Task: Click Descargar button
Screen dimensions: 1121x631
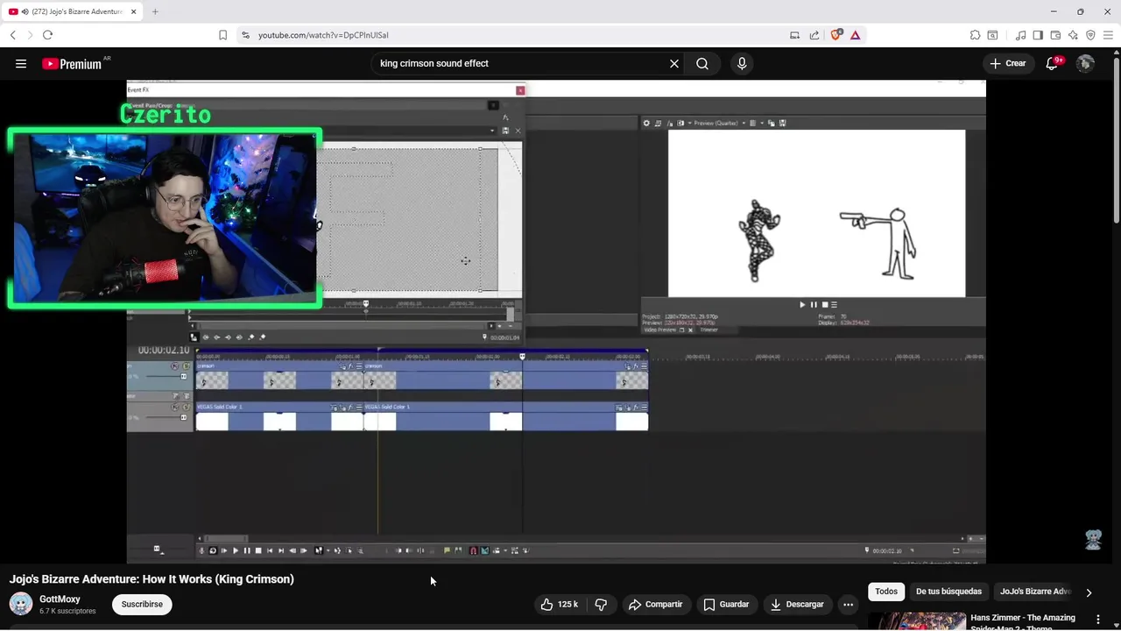Action: tap(796, 604)
